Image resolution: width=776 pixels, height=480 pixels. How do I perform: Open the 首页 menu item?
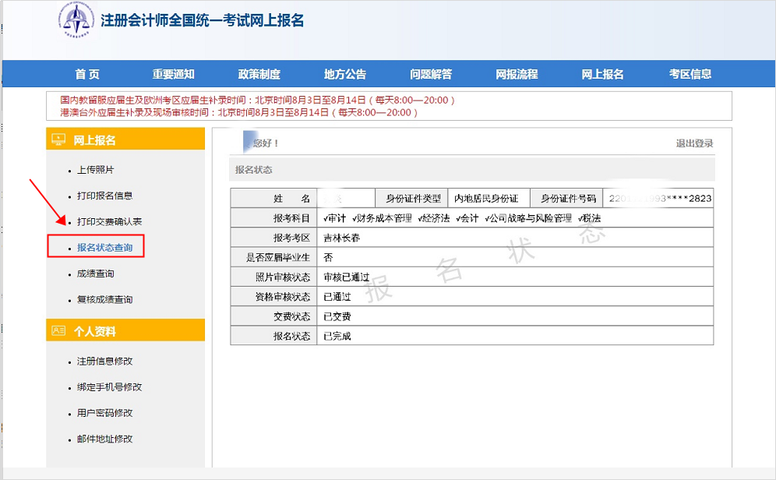[87, 73]
